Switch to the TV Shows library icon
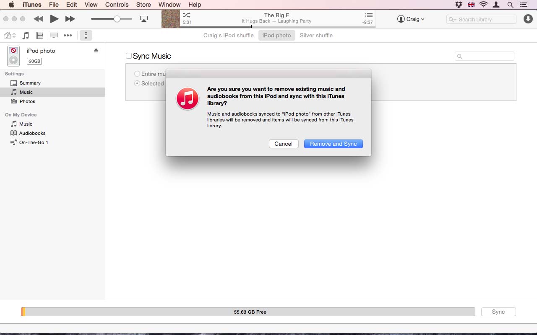 pyautogui.click(x=54, y=36)
